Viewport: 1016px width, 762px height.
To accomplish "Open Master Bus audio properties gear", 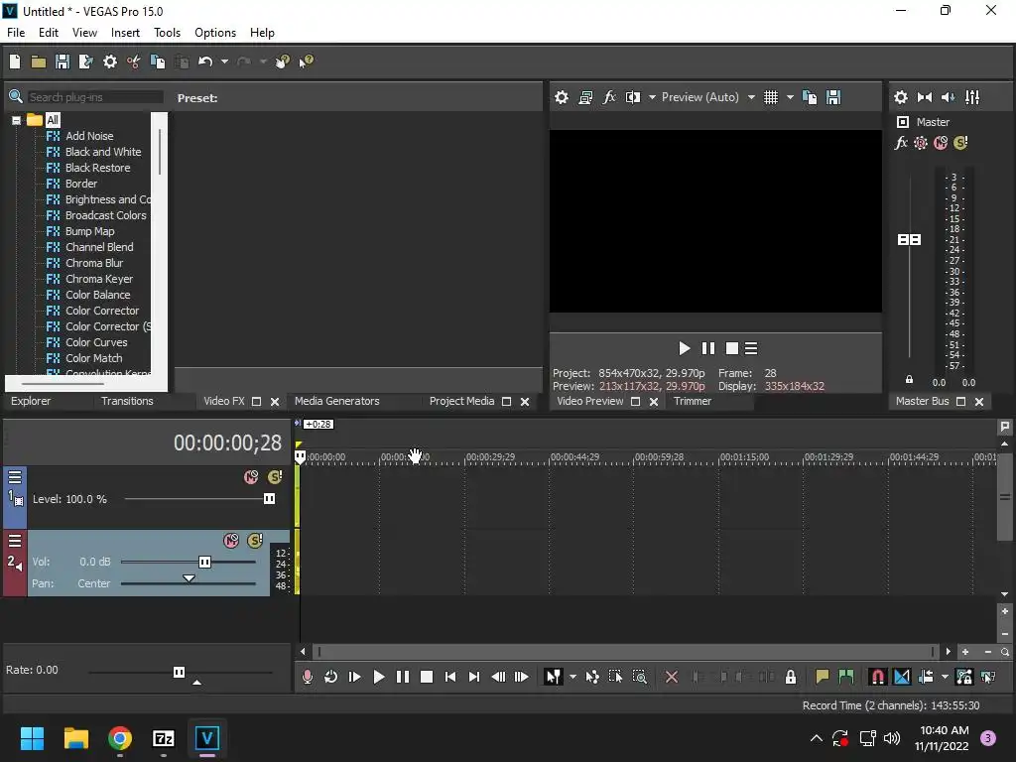I will pos(901,97).
